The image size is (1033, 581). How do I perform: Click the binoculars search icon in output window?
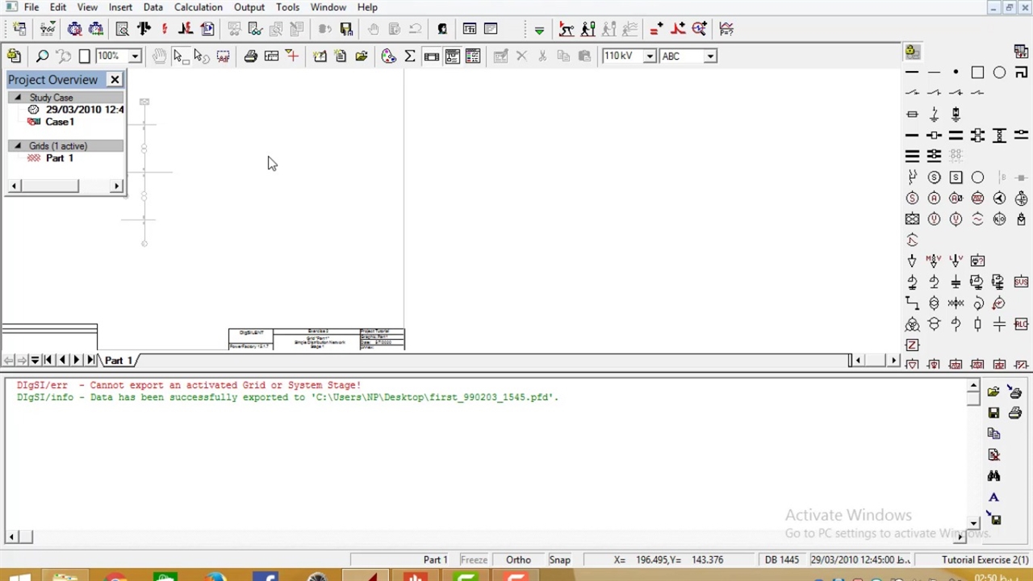pos(993,476)
